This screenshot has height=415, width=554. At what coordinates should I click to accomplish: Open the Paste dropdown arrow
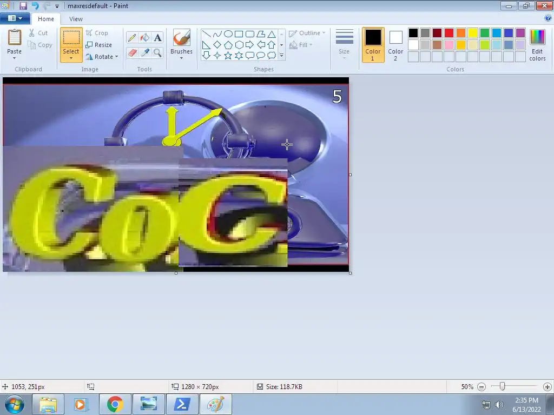[14, 58]
